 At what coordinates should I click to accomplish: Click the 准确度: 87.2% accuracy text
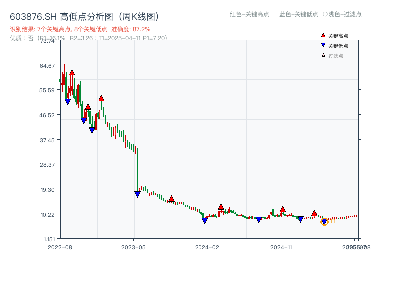pyautogui.click(x=130, y=30)
